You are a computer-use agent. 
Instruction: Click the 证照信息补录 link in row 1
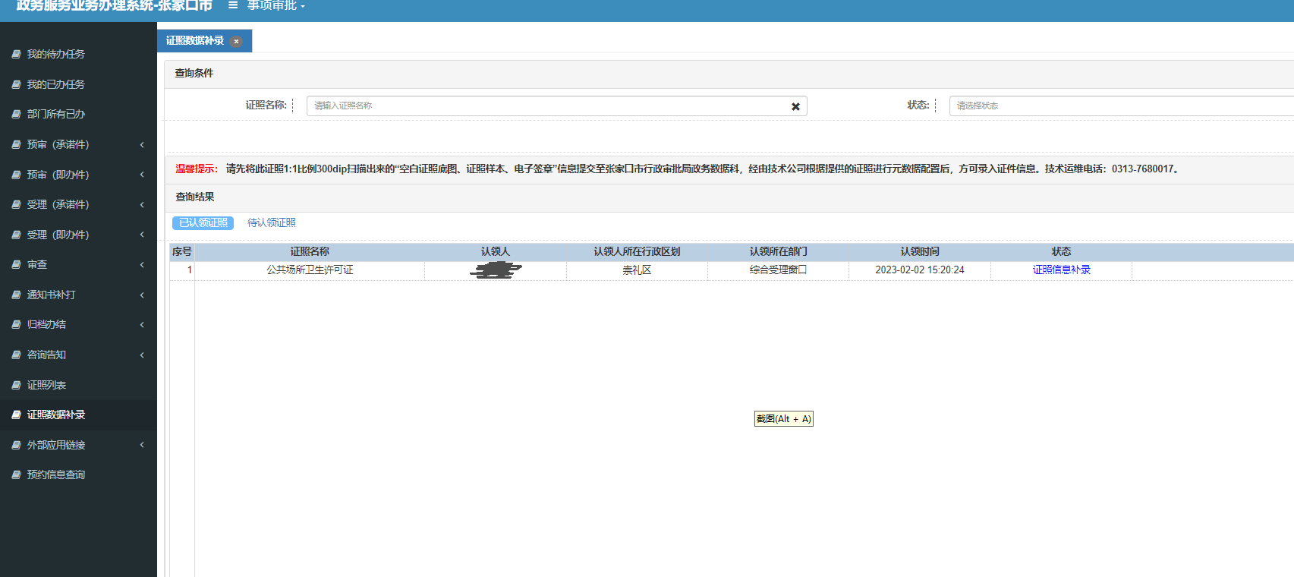point(1061,270)
